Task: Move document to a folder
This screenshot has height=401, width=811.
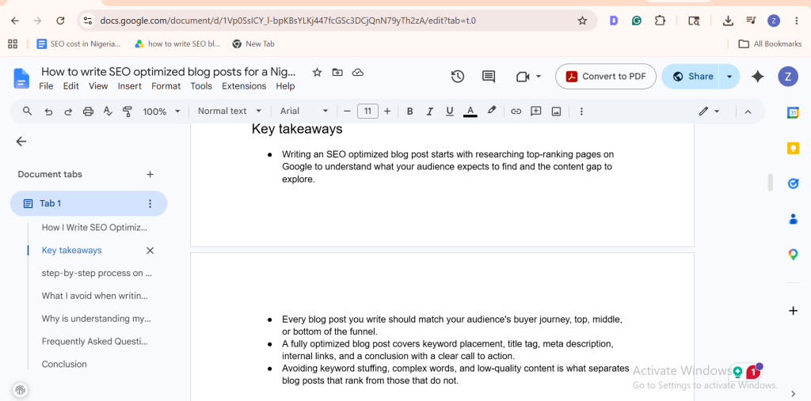Action: 337,72
